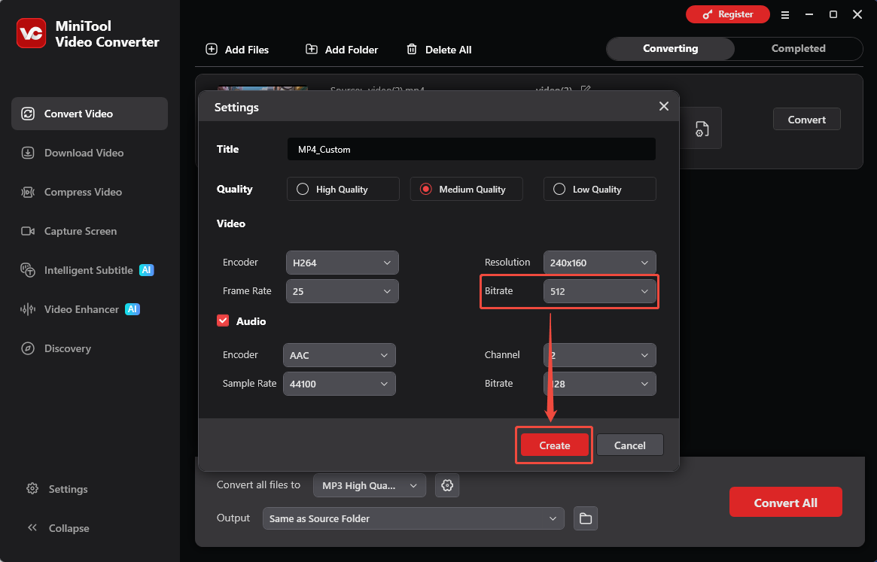Open the video Bitrate 512 dropdown
877x562 pixels.
[x=599, y=291]
